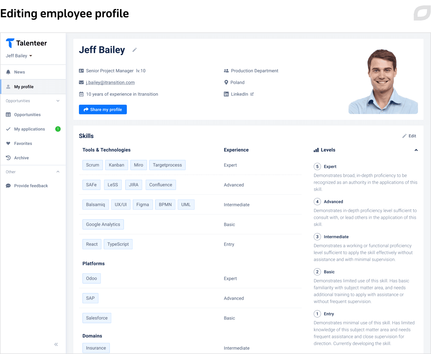Screen dimensions: 431x354
Task: Click the My applications checkmark icon
Action: tap(8, 129)
